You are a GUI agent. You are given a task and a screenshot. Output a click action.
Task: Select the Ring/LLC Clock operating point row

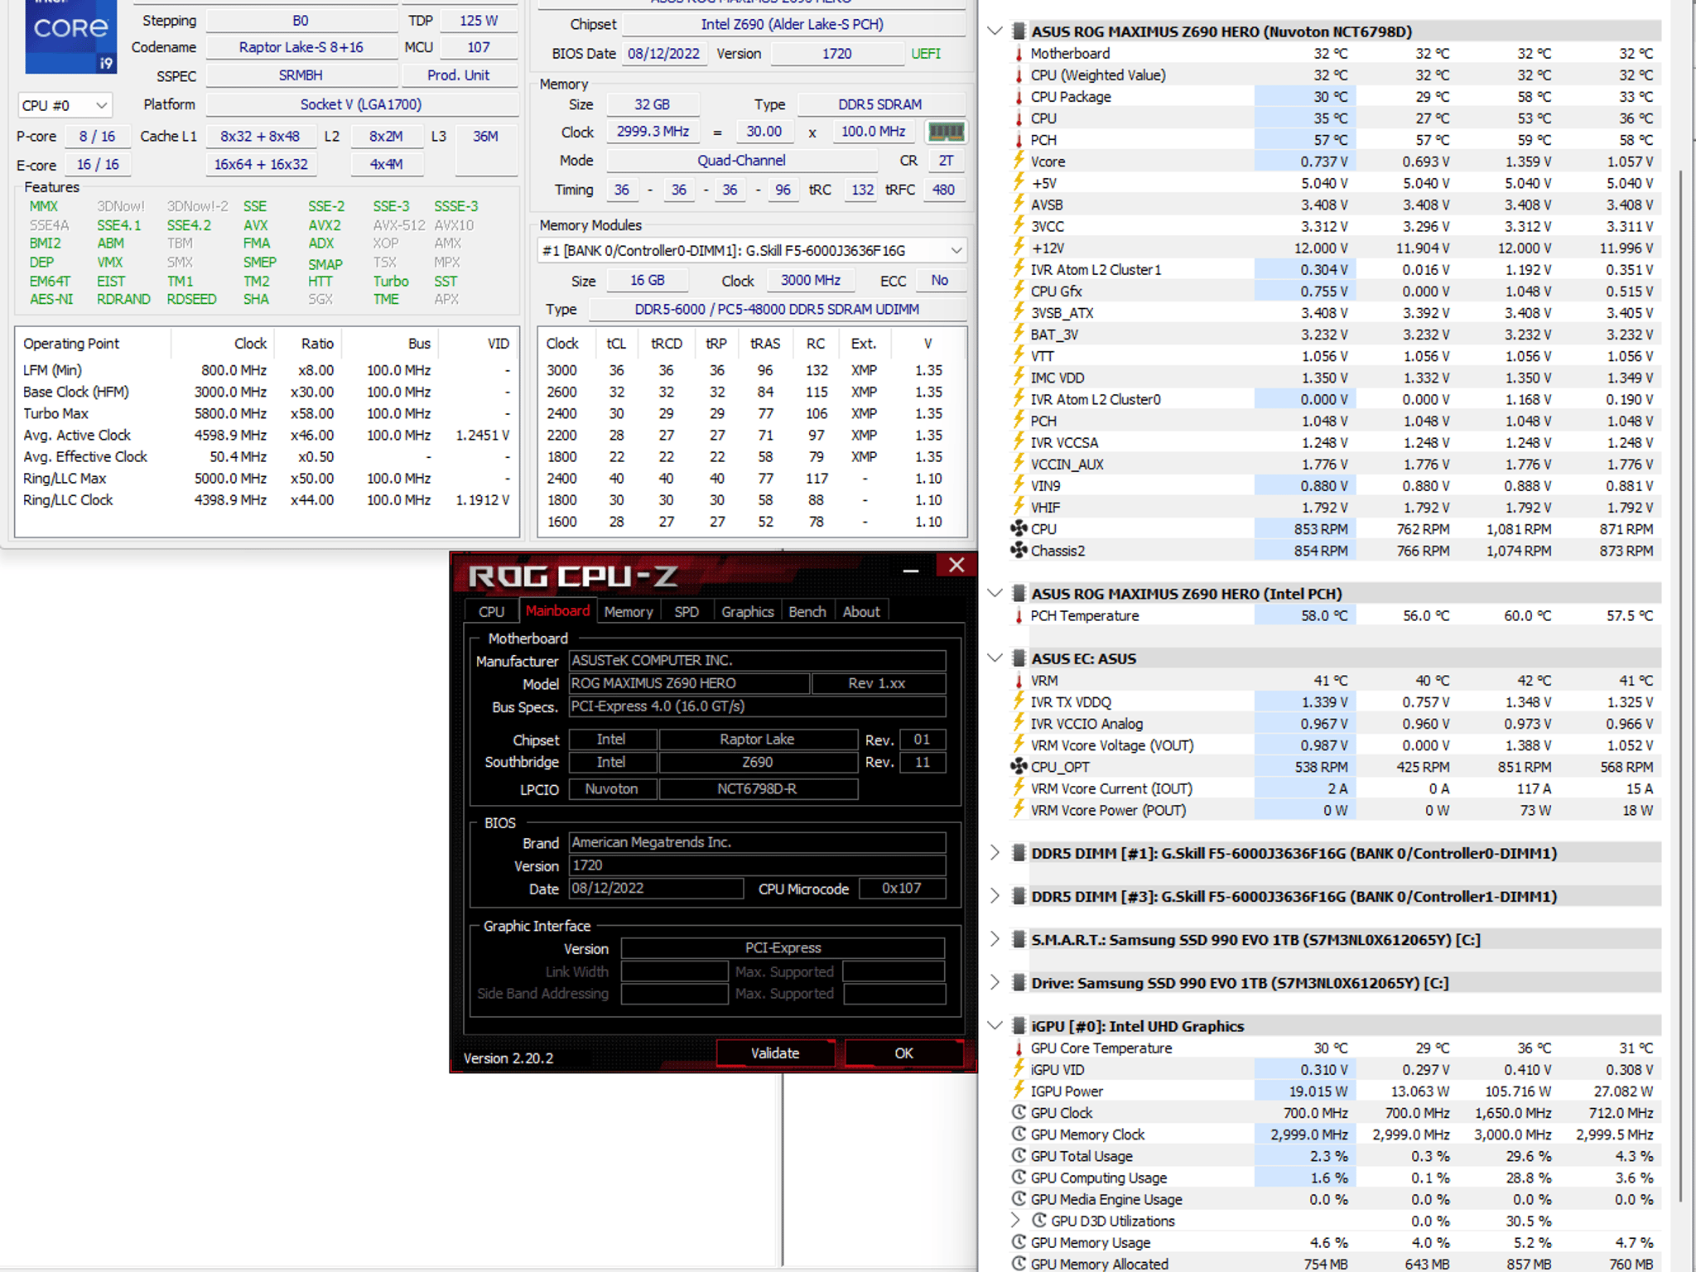(267, 500)
